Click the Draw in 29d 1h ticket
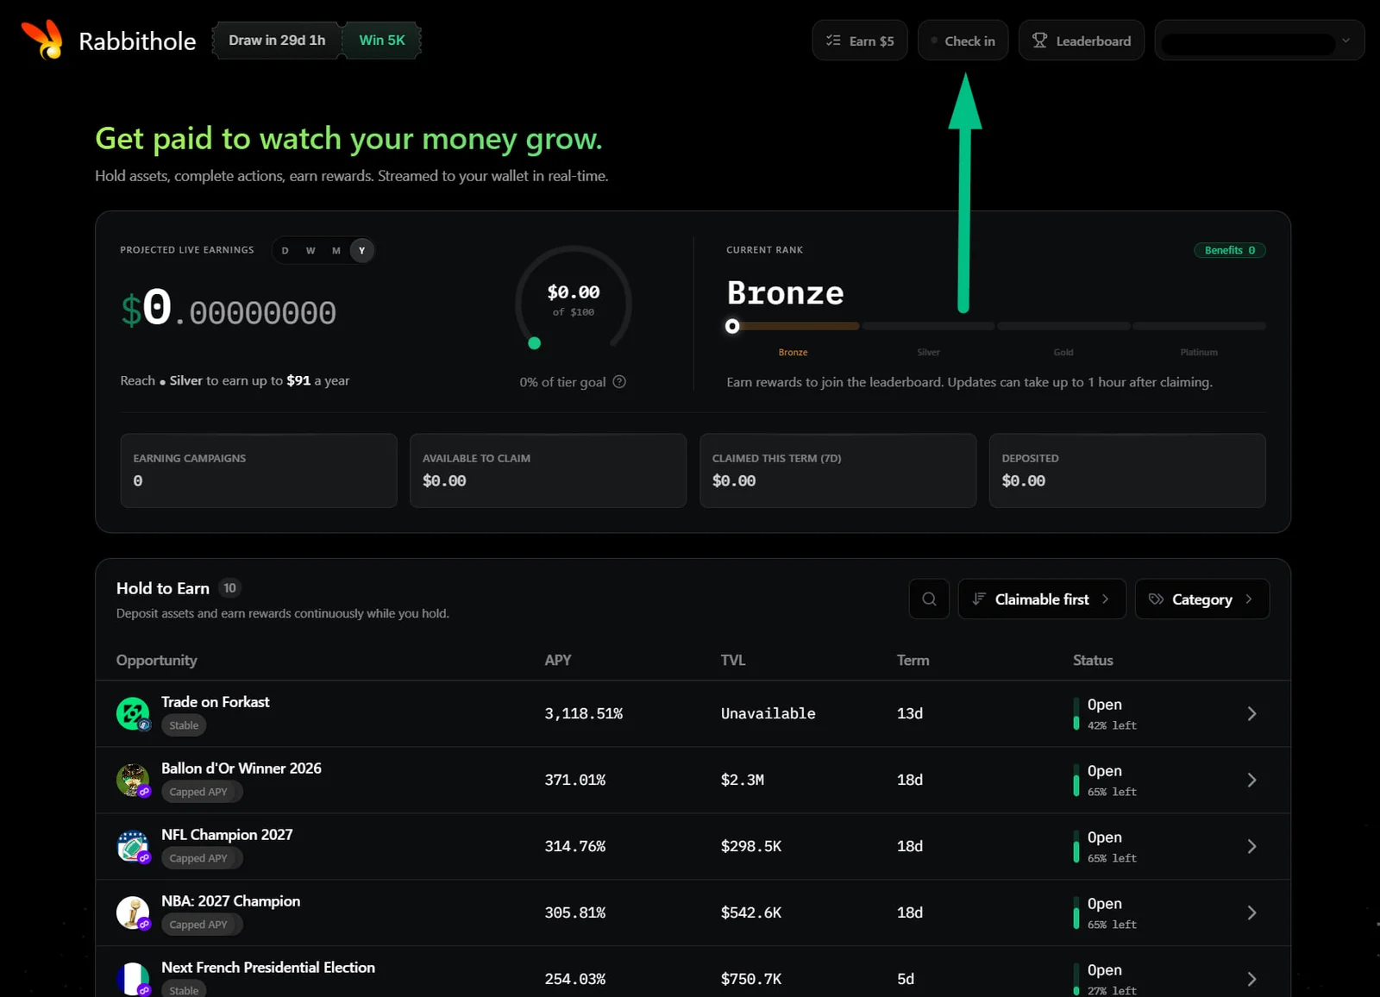Screen dimensions: 1380x997 click(x=277, y=41)
